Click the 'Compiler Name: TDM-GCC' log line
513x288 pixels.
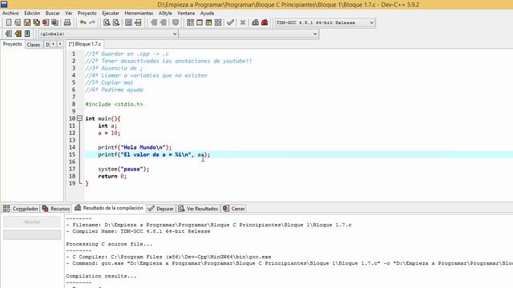(x=138, y=231)
